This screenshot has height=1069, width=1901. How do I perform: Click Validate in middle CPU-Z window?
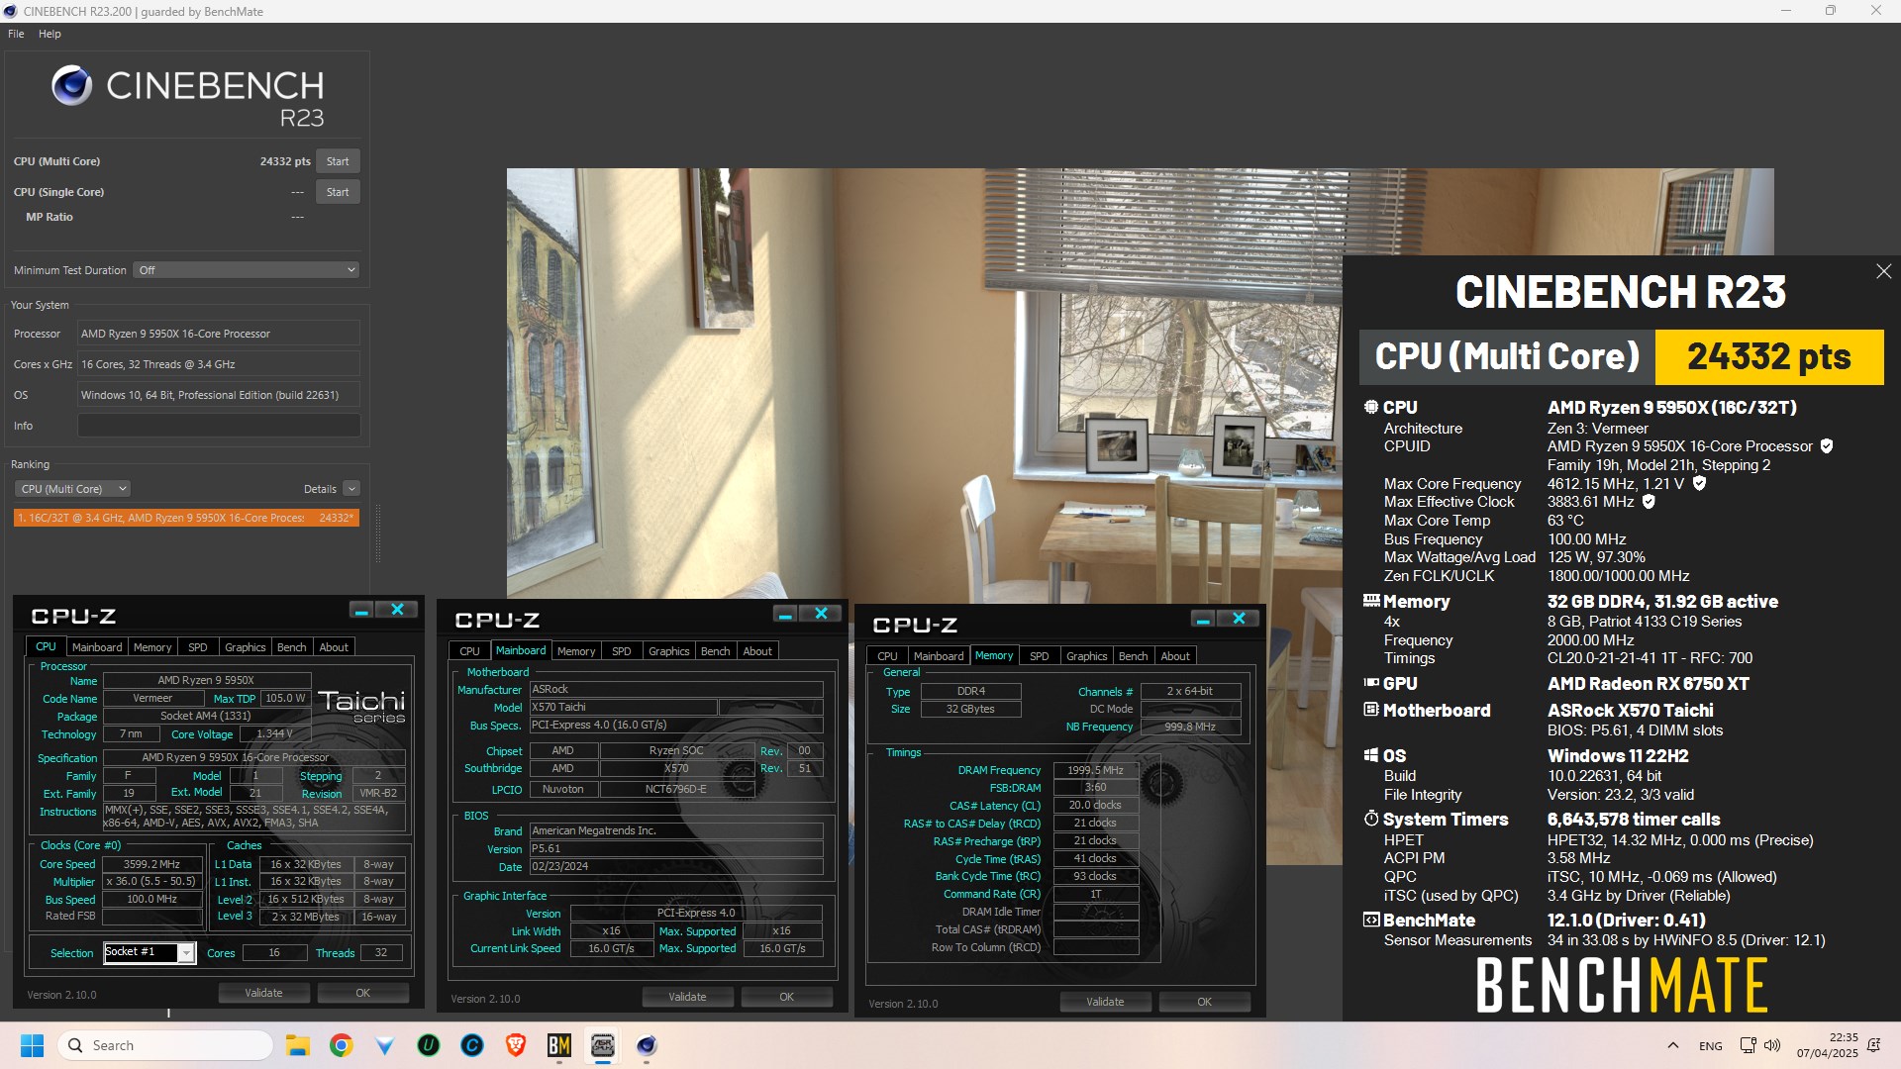coord(687,997)
